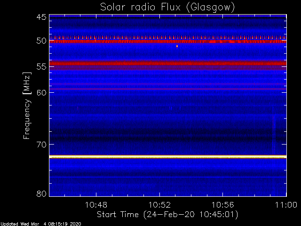The image size is (301, 226).
Task: Click the '45' frequency tick label
Action: [x=41, y=17]
